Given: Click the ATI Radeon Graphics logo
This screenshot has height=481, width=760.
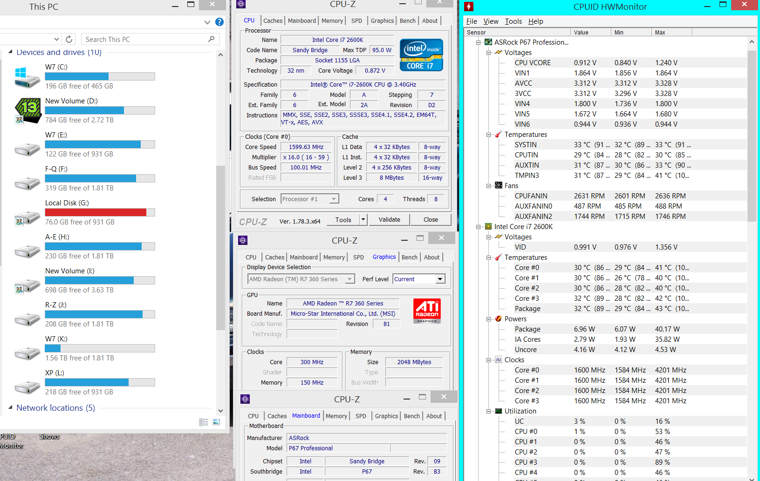Looking at the screenshot, I should pyautogui.click(x=427, y=311).
